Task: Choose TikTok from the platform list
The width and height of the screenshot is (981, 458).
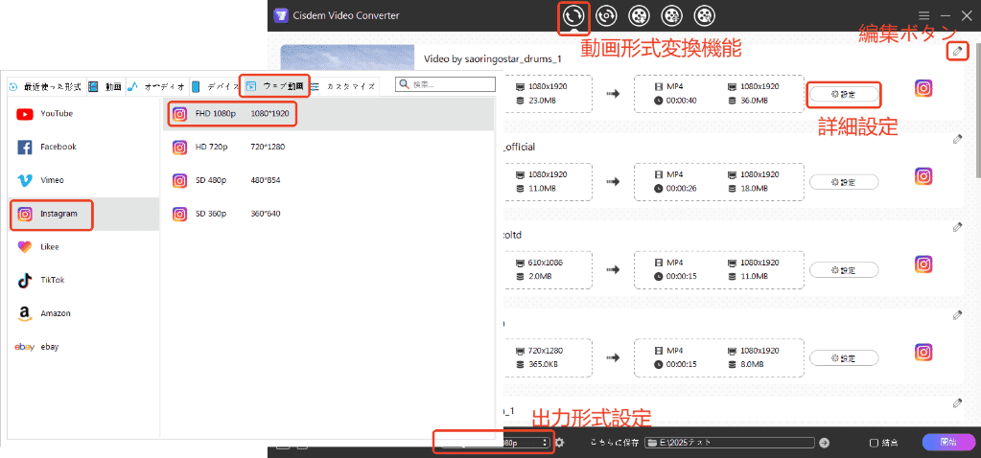Action: click(x=52, y=280)
